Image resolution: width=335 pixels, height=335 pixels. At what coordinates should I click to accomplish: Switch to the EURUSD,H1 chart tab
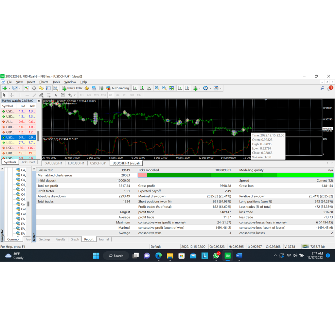coord(76,163)
